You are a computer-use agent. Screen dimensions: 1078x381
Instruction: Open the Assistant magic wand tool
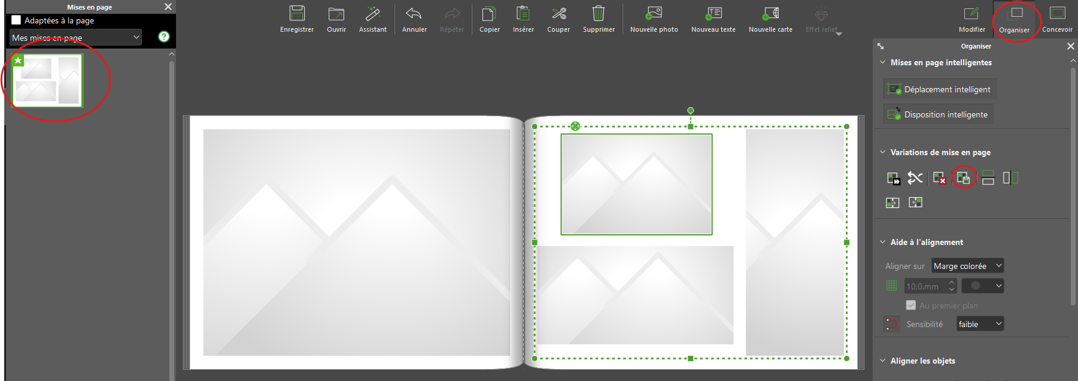coord(372,14)
